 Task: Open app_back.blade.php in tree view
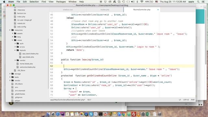click(x=30, y=54)
